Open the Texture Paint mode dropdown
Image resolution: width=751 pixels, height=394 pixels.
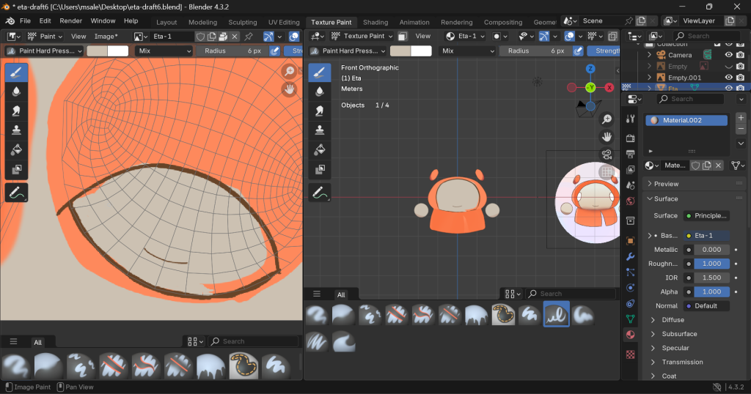click(362, 36)
